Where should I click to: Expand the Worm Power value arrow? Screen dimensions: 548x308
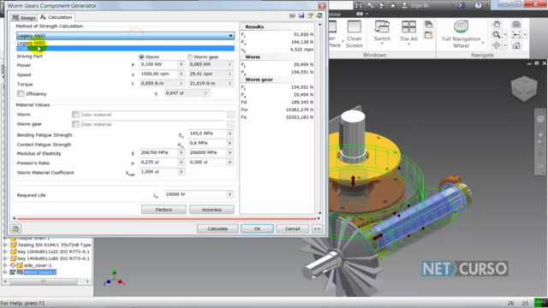pos(181,65)
